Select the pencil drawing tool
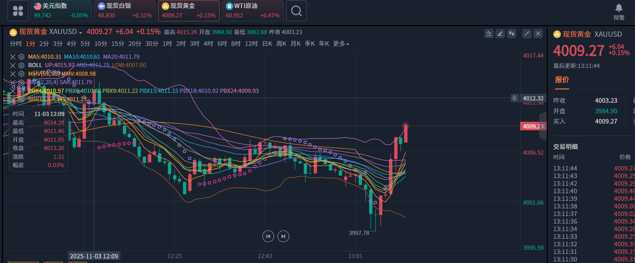Image resolution: width=635 pixels, height=263 pixels. (500, 34)
